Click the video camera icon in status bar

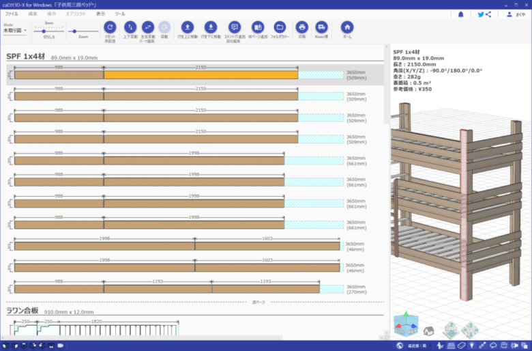[61, 346]
